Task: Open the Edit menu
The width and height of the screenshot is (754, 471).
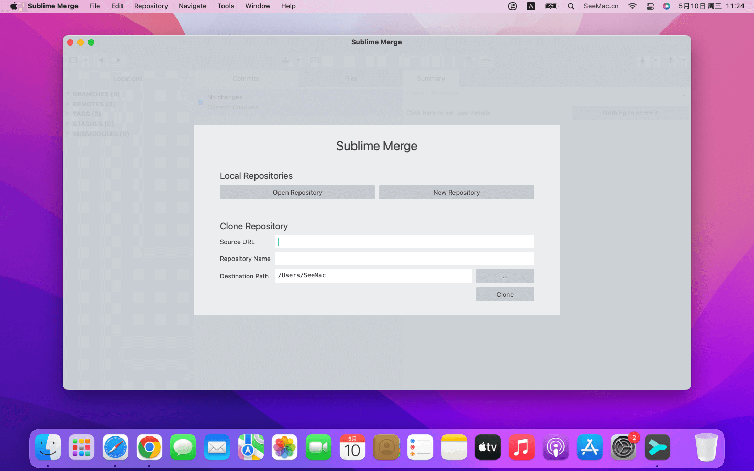Action: coord(117,6)
